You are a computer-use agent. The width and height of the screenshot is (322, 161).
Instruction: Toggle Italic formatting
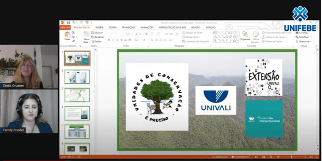click(x=113, y=40)
